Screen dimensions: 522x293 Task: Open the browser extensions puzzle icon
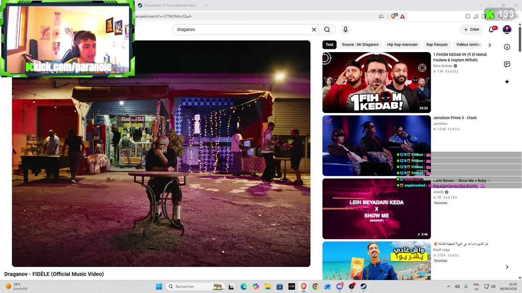tap(468, 16)
